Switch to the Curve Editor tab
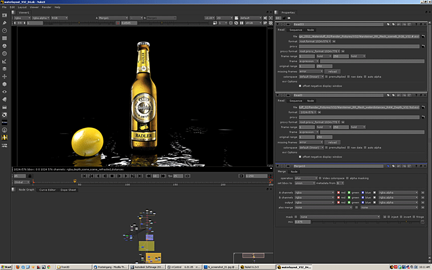Viewport: 432px width, 270px height. tap(47, 190)
